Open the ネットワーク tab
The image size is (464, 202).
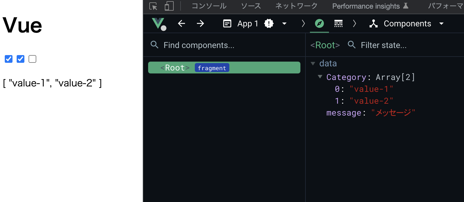pos(297,6)
